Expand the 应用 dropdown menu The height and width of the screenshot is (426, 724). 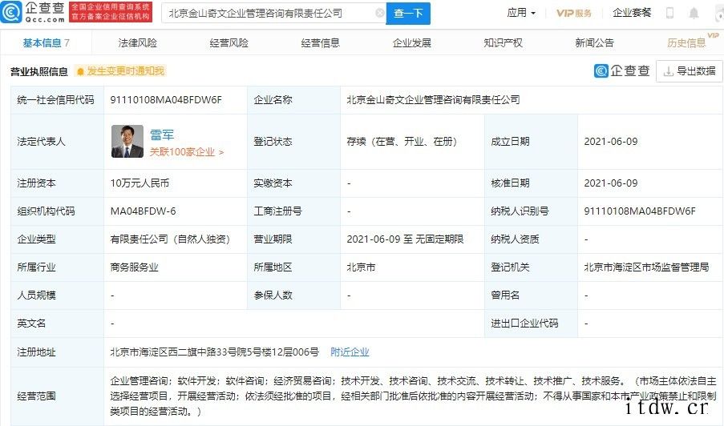coord(521,13)
